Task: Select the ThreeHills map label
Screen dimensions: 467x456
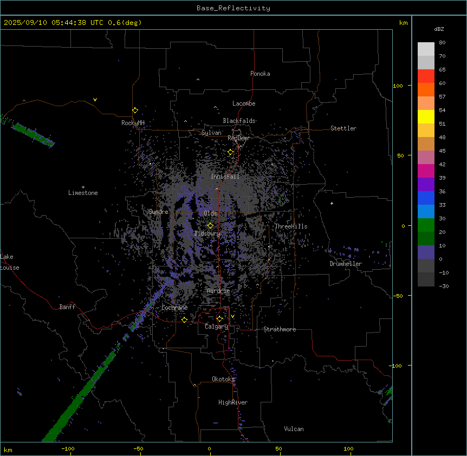Action: (291, 226)
